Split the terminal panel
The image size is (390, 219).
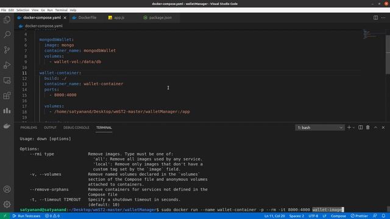tap(360, 127)
